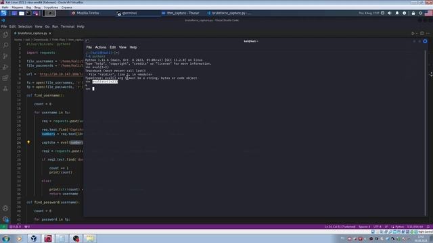Open power manager icon in Kali panel
The height and width of the screenshot is (243, 433).
405,13
